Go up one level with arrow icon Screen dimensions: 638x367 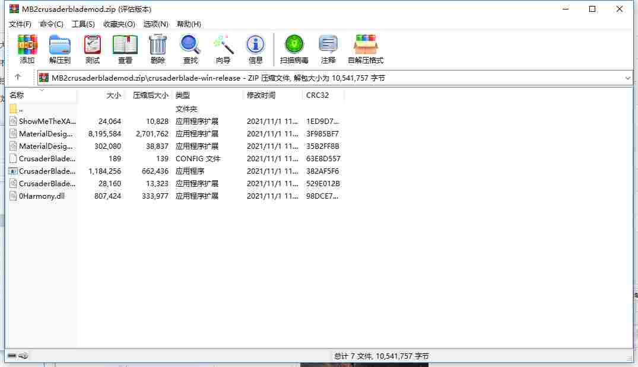tap(17, 77)
